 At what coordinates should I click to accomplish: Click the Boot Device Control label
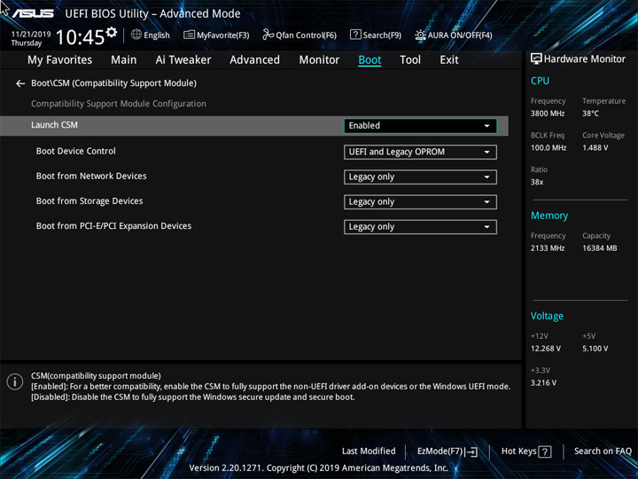click(75, 151)
